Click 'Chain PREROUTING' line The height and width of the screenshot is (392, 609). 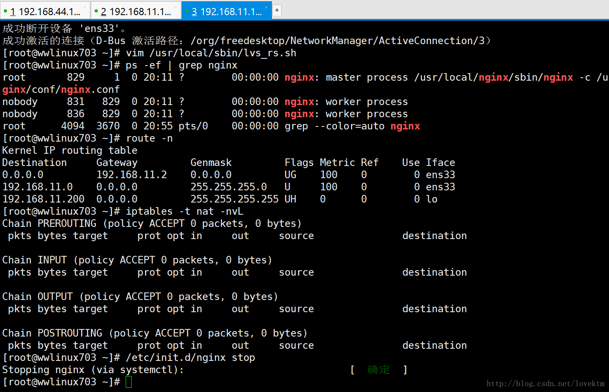[152, 224]
